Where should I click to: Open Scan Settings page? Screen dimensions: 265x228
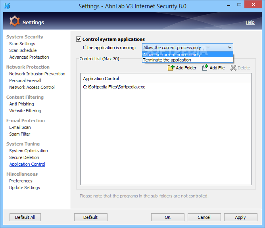[22, 44]
